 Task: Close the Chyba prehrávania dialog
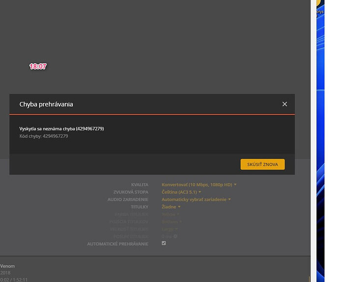pyautogui.click(x=284, y=104)
